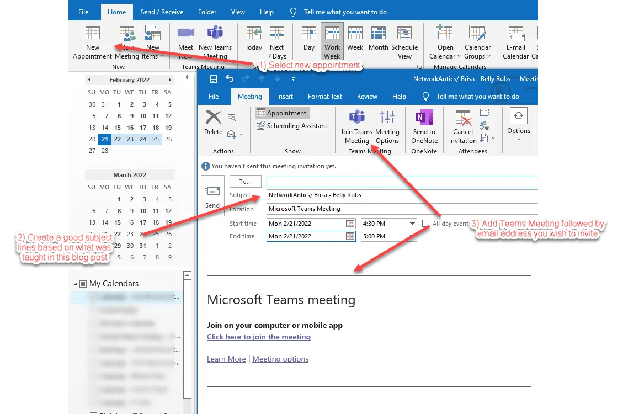Open the 5:00 PM end time combo box

coord(388,236)
